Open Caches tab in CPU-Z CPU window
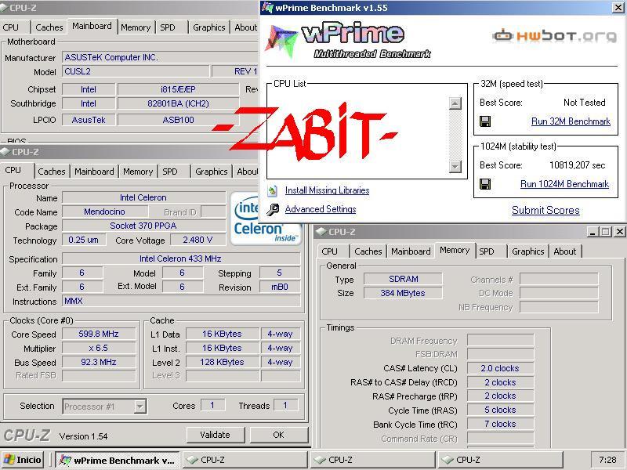The height and width of the screenshot is (470, 627). pyautogui.click(x=51, y=172)
